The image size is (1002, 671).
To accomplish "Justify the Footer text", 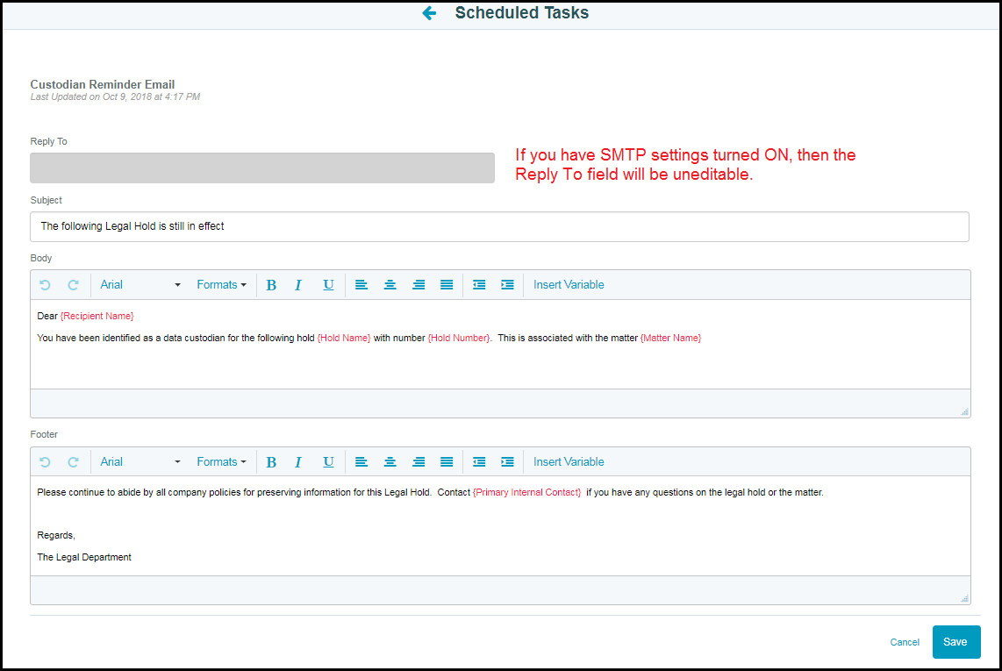I will (x=447, y=462).
